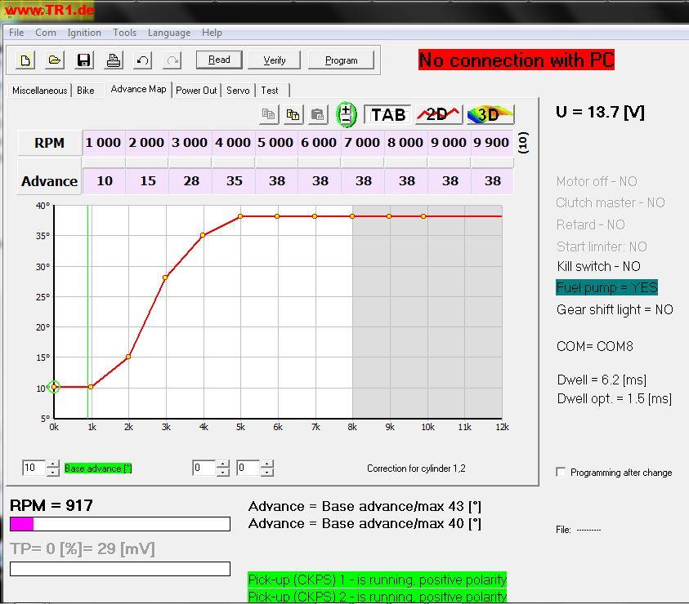Viewport: 689px width, 604px height.
Task: Increase second cylinder correction value
Action: click(266, 464)
